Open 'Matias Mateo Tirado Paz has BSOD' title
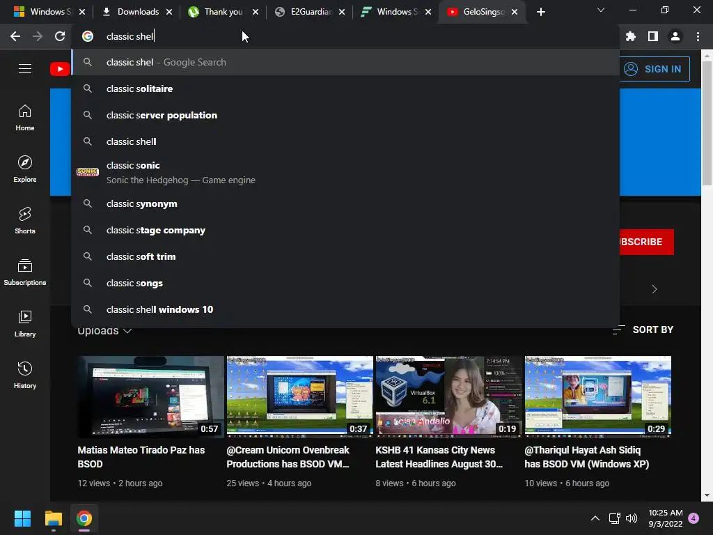Screen dimensions: 713x535 pyautogui.click(x=141, y=457)
